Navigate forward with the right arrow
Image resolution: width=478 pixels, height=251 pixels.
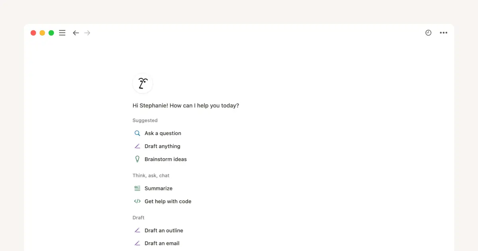[x=87, y=33]
